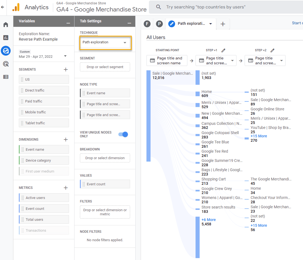The image size is (303, 260).
Task: Click the search magnifier icon
Action: pyautogui.click(x=158, y=7)
